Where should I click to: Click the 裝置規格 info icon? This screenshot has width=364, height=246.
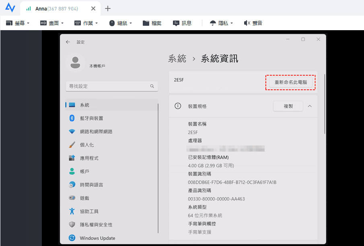178,106
